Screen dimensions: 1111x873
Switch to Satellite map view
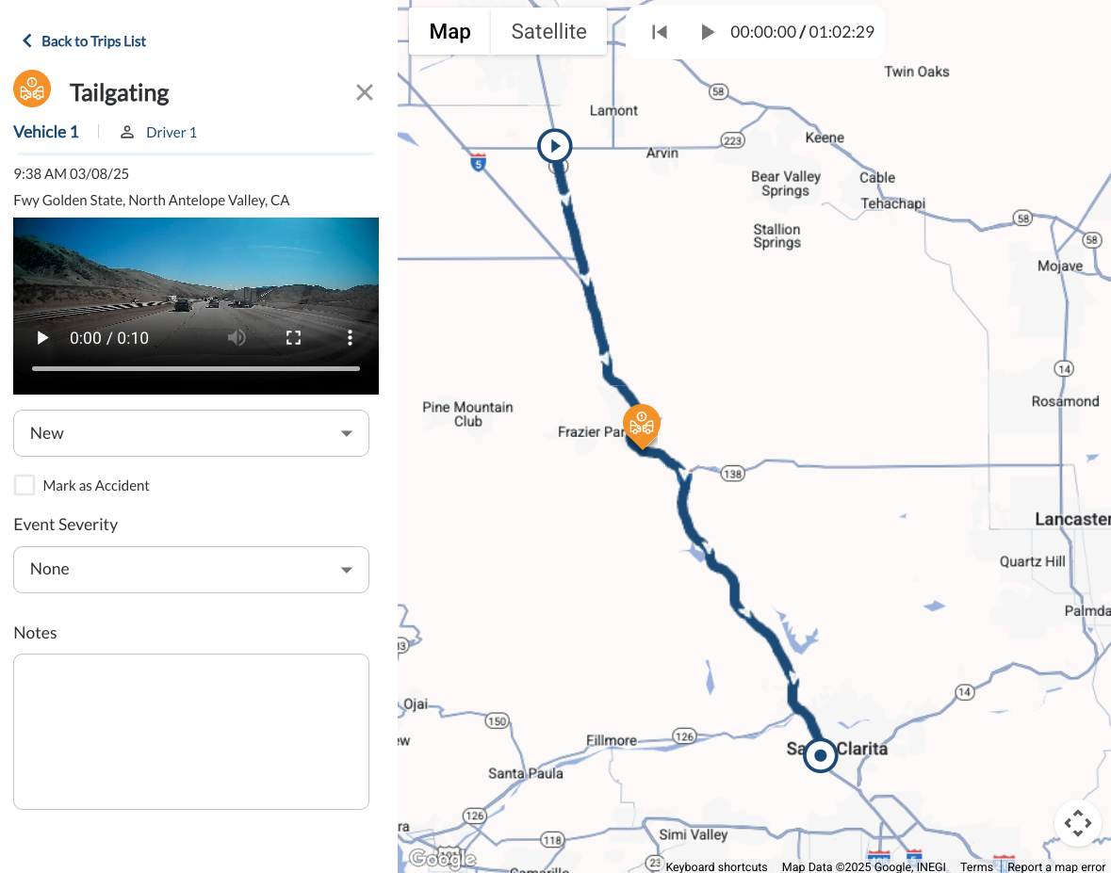(x=548, y=32)
